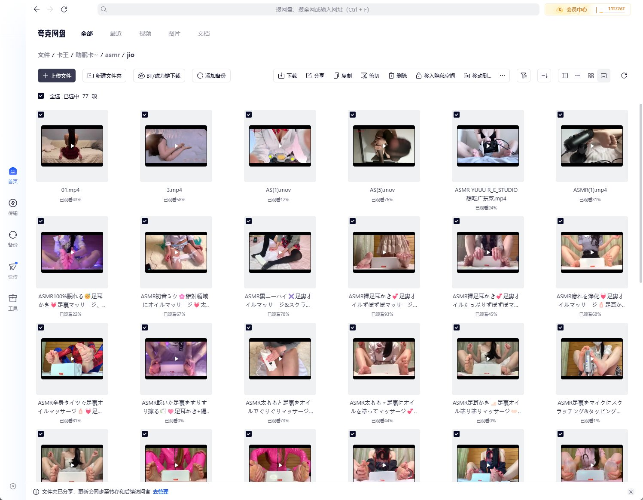Open the 传输 transfer panel in sidebar
This screenshot has width=643, height=500.
[13, 206]
